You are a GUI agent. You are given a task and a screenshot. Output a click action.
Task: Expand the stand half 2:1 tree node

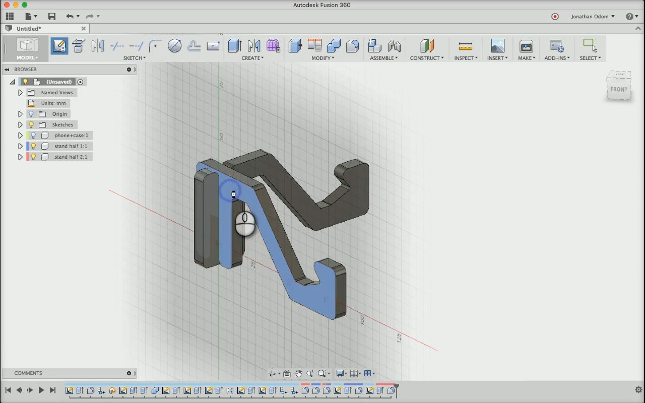coord(20,157)
